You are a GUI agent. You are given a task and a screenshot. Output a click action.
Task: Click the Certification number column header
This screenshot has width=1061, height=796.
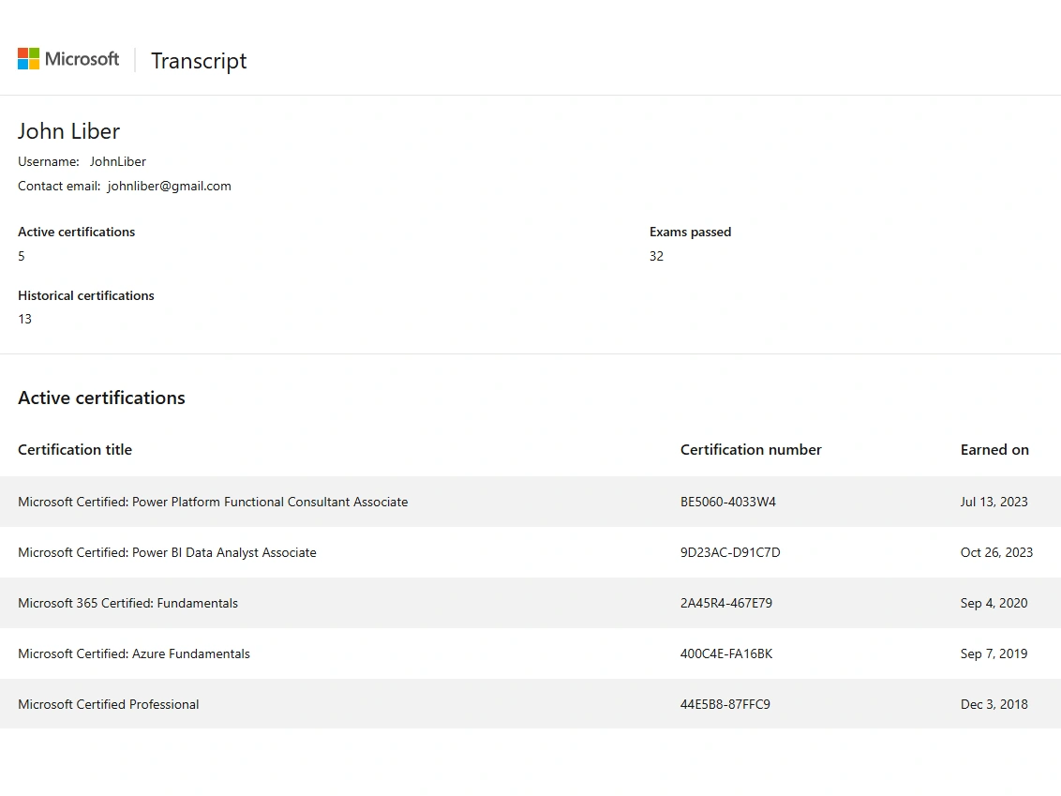pos(751,449)
